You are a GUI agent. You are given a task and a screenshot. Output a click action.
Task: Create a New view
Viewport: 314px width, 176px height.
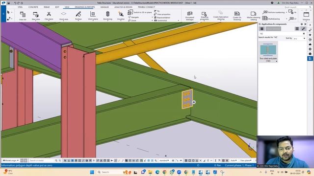click(36, 16)
